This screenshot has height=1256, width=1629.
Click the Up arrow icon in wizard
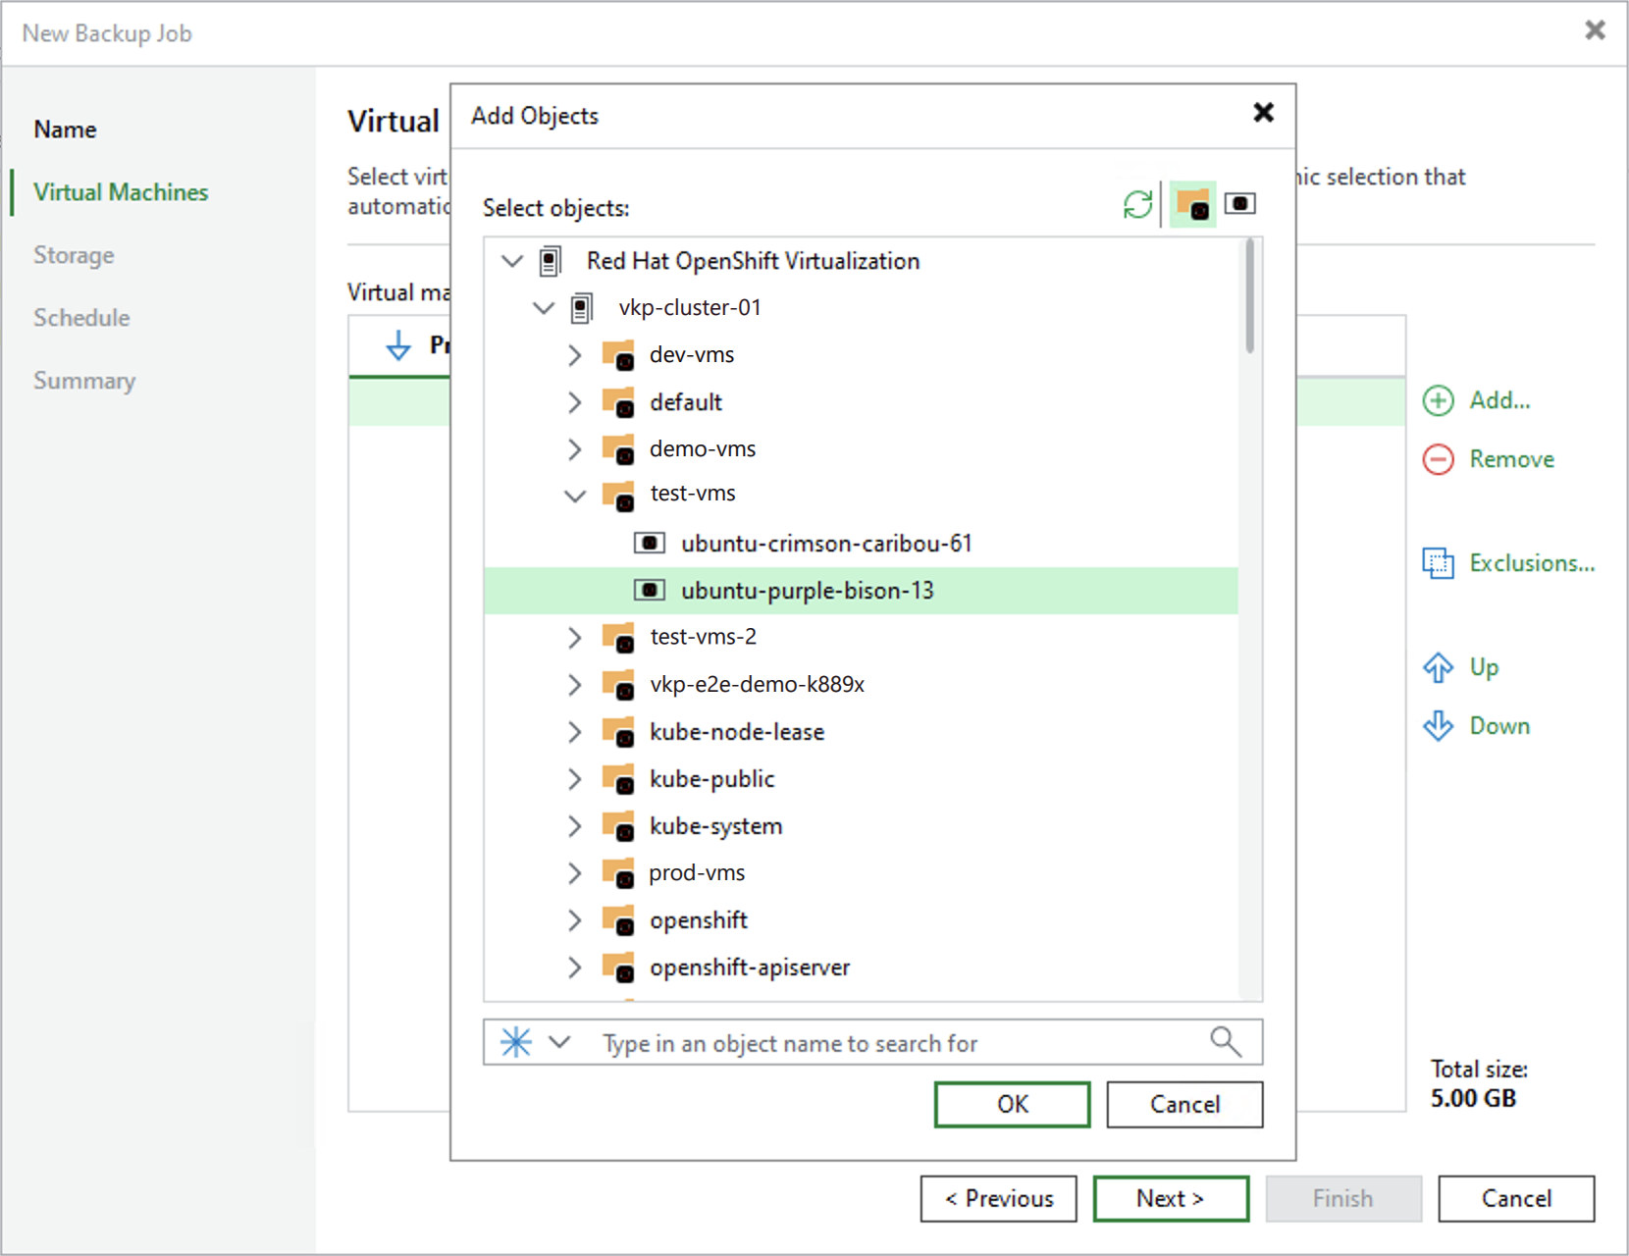1439,667
